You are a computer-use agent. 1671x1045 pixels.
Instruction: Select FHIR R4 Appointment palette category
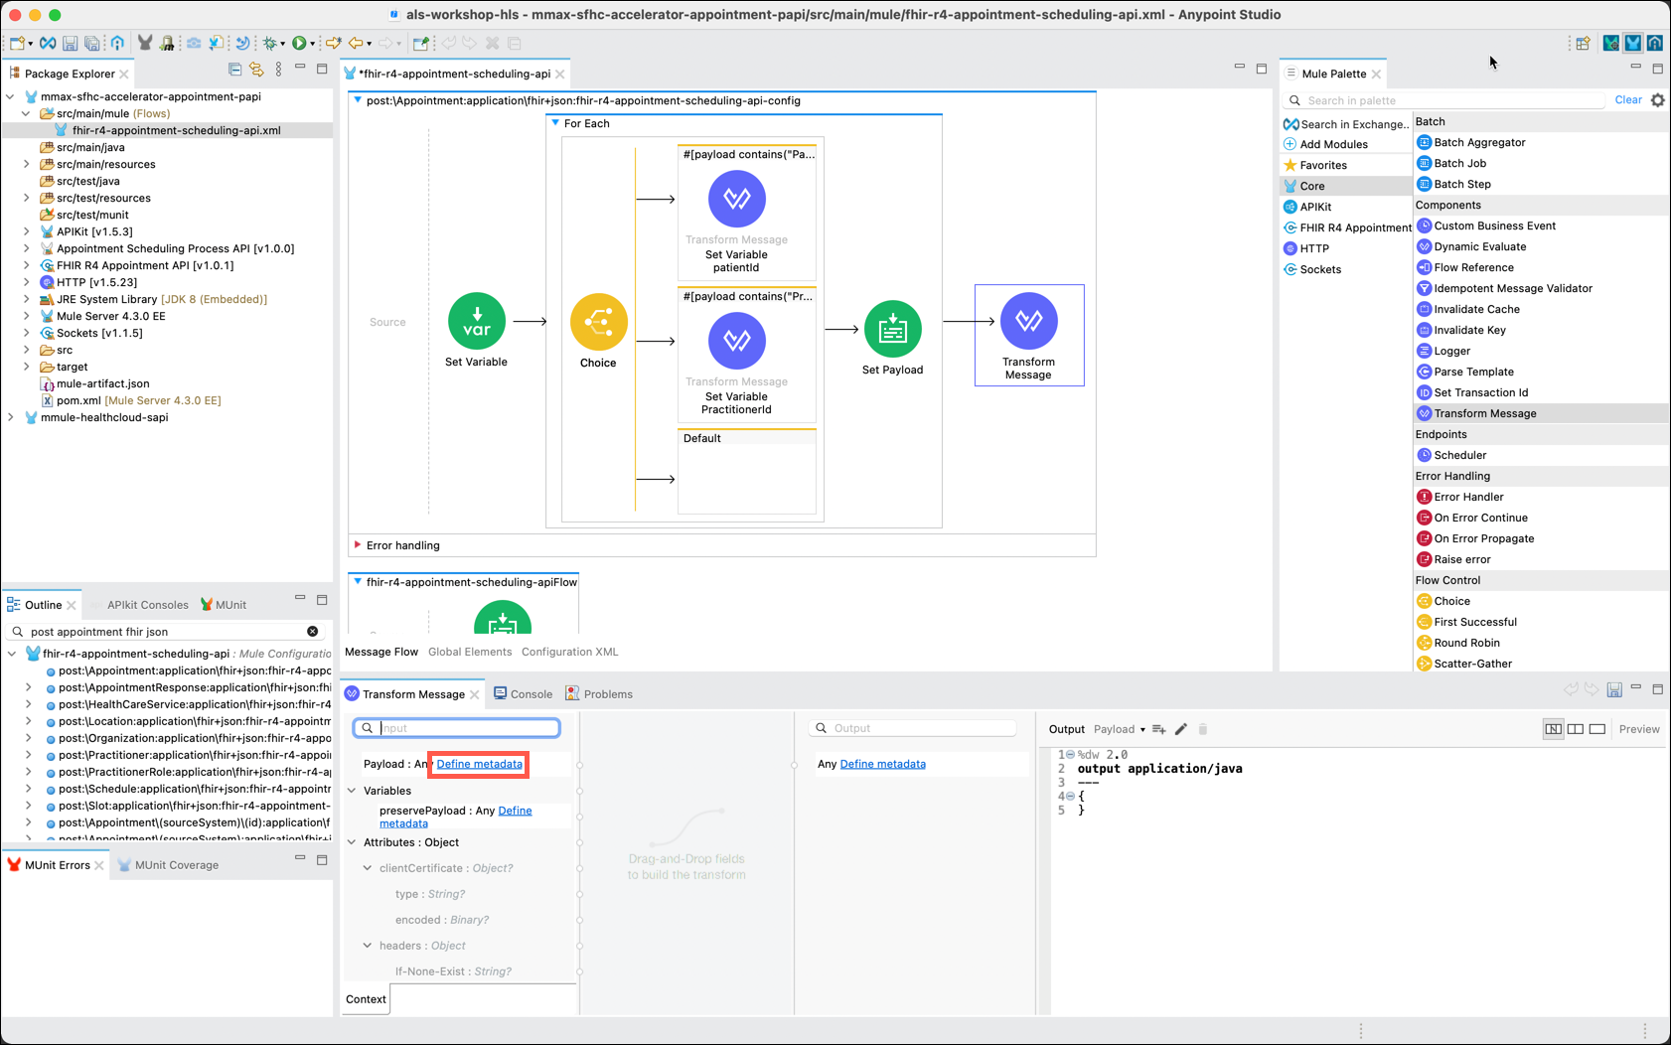coord(1346,227)
